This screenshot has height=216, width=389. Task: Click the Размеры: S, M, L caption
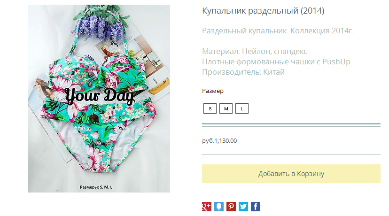[x=96, y=187]
